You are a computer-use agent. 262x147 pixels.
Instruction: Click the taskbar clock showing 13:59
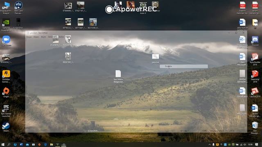coord(250,145)
